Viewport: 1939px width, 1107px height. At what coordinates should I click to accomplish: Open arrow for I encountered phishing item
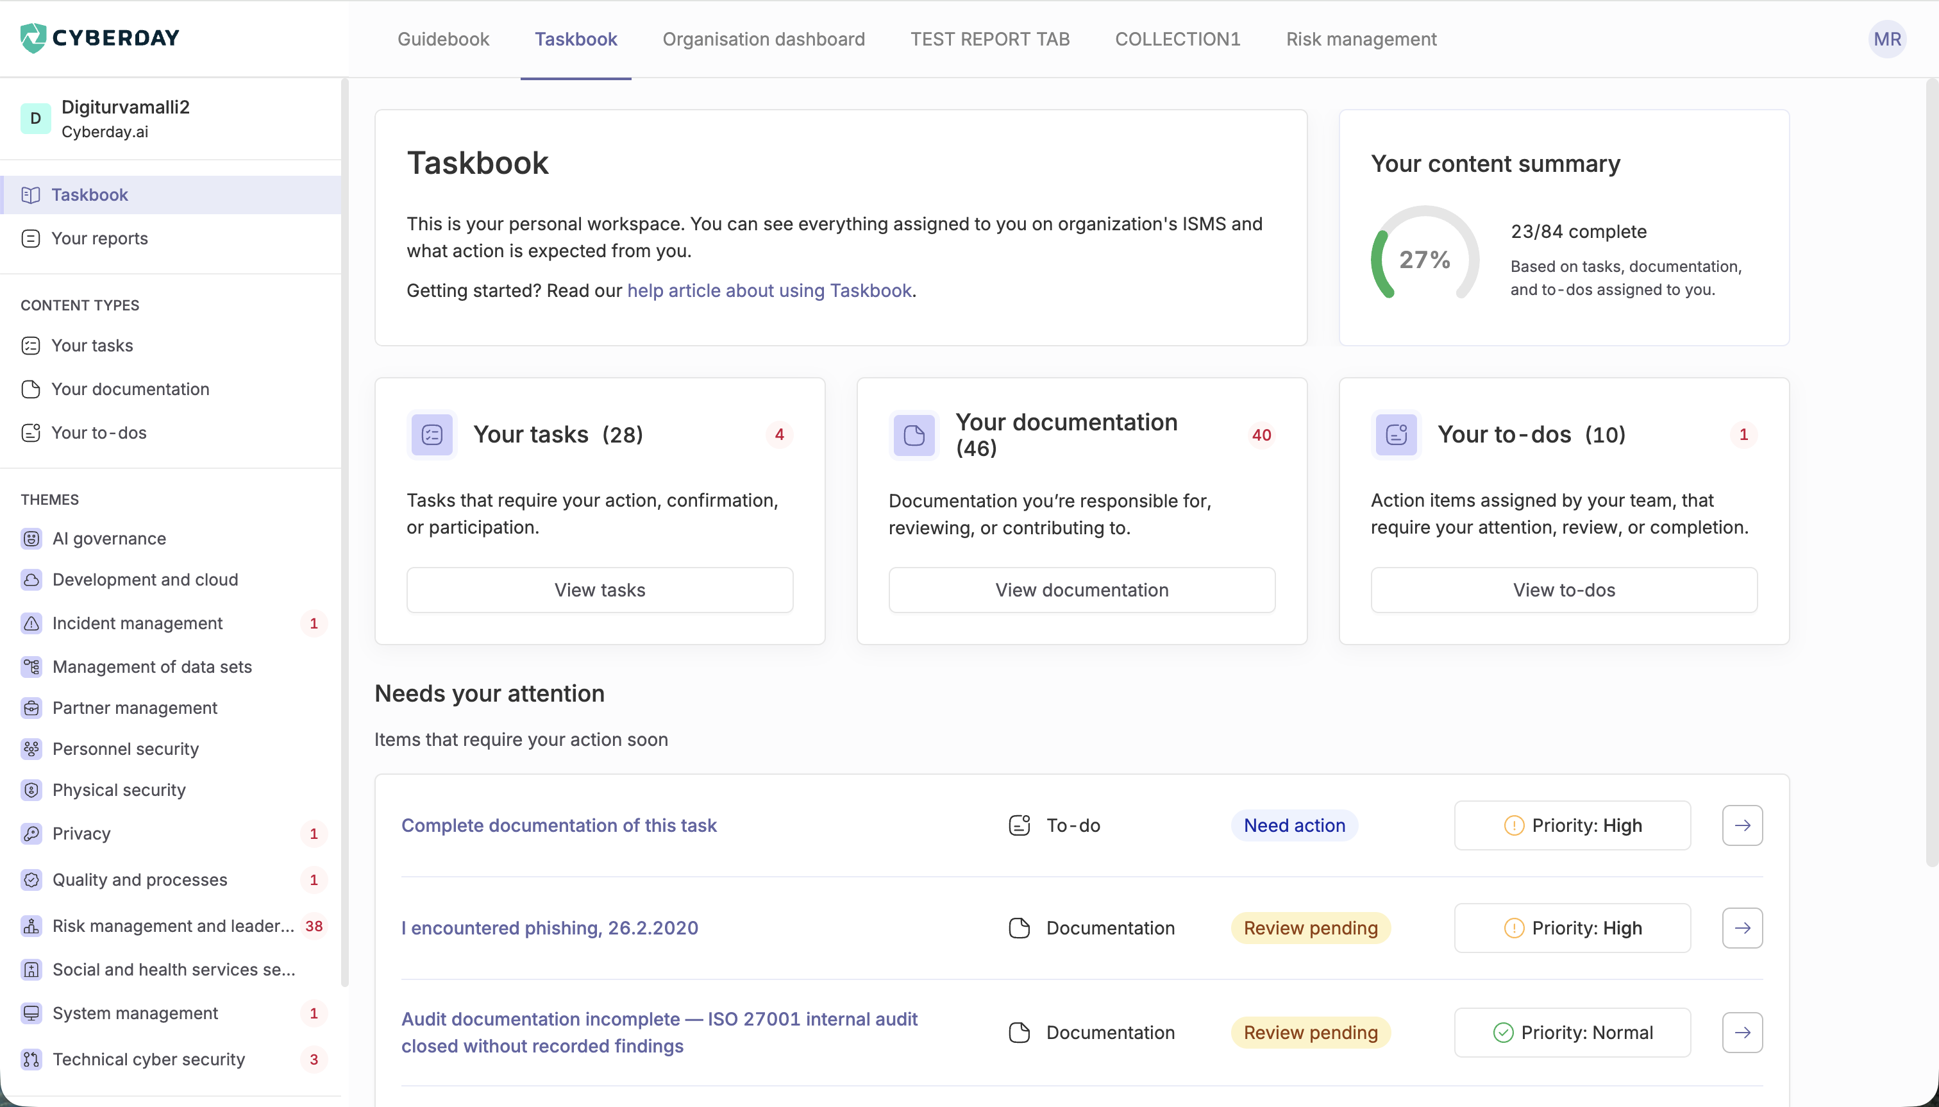coord(1742,927)
